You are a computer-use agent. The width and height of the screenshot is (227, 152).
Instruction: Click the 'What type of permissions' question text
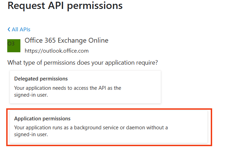coord(83,63)
